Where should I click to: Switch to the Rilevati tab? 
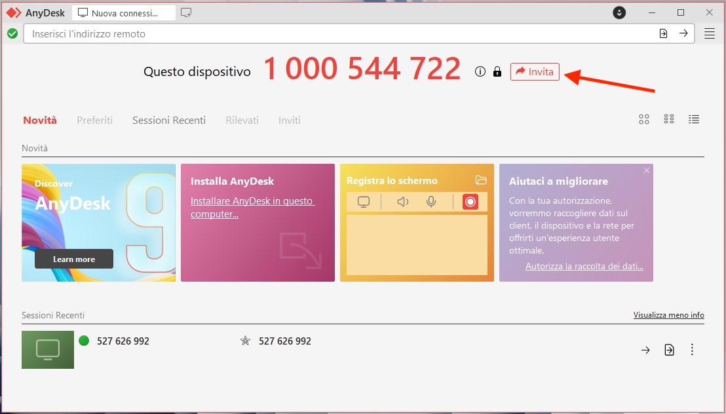242,121
